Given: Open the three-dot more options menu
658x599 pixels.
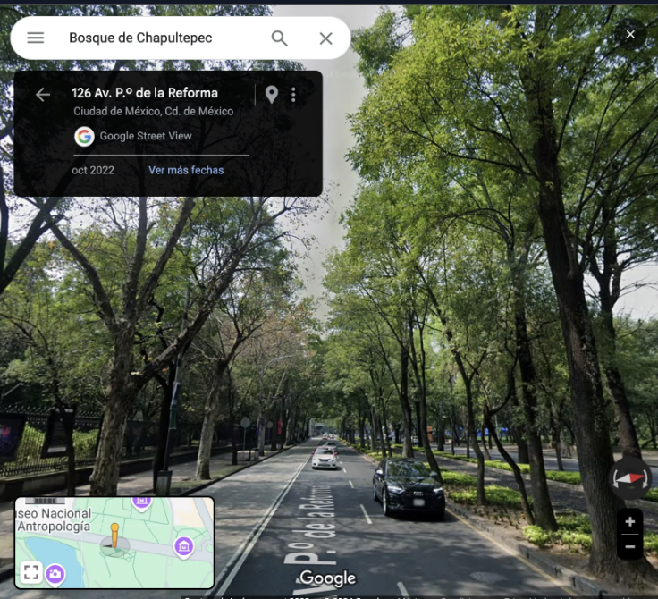Looking at the screenshot, I should pyautogui.click(x=293, y=95).
